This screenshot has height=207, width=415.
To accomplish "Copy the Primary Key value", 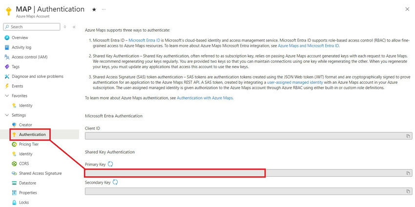I will click(x=408, y=173).
